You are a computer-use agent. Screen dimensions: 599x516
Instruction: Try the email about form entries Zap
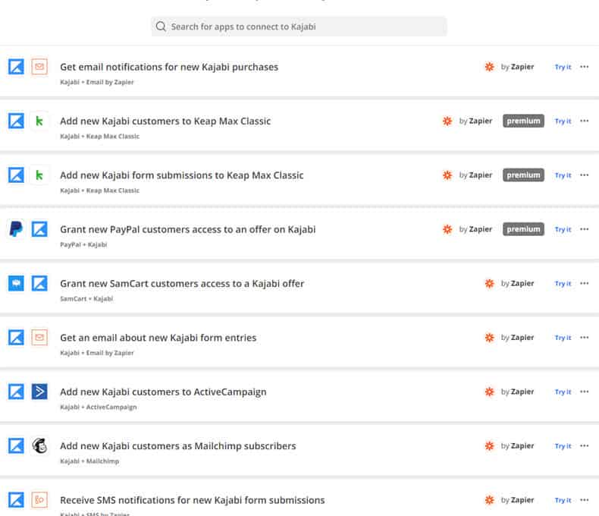[563, 338]
